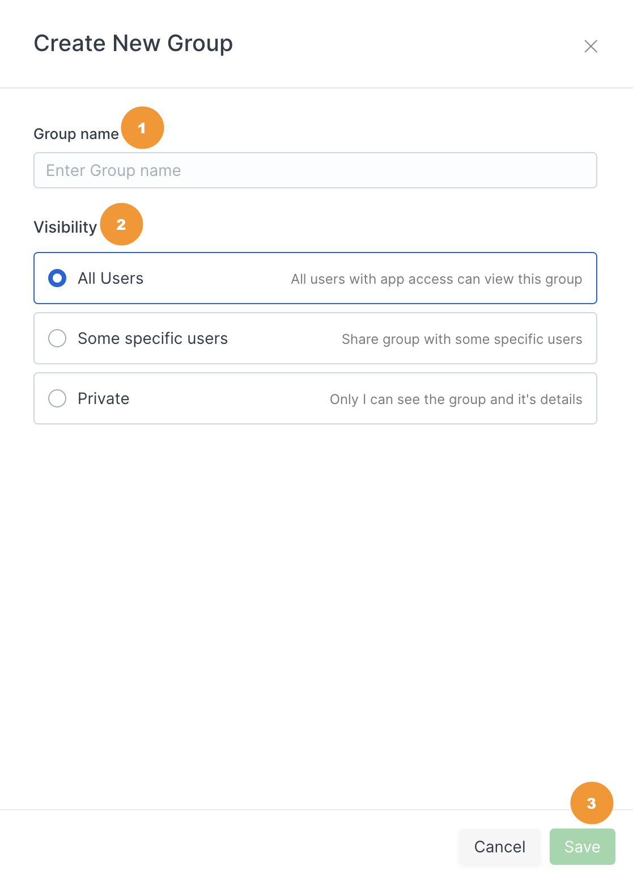Click the Cancel button
633x883 pixels.
pyautogui.click(x=500, y=847)
